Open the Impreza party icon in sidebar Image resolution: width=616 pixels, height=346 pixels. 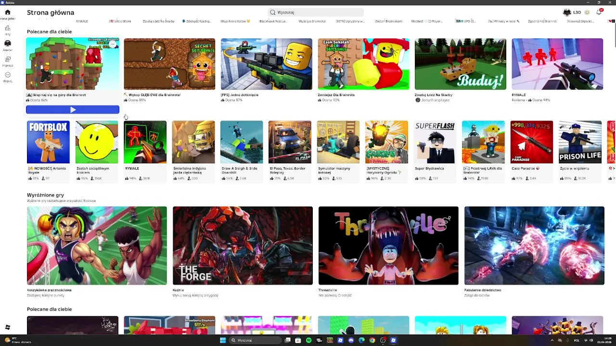tap(8, 59)
